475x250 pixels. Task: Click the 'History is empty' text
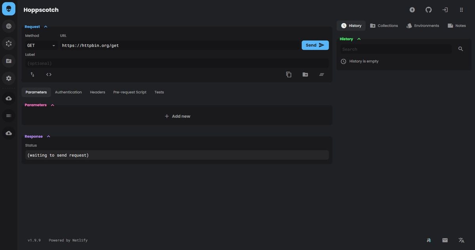coord(364,61)
